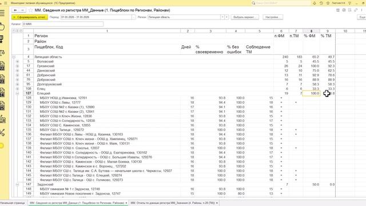
Task: Select the highlighted 100.0 cell in Елецкий row
Action: point(311,93)
